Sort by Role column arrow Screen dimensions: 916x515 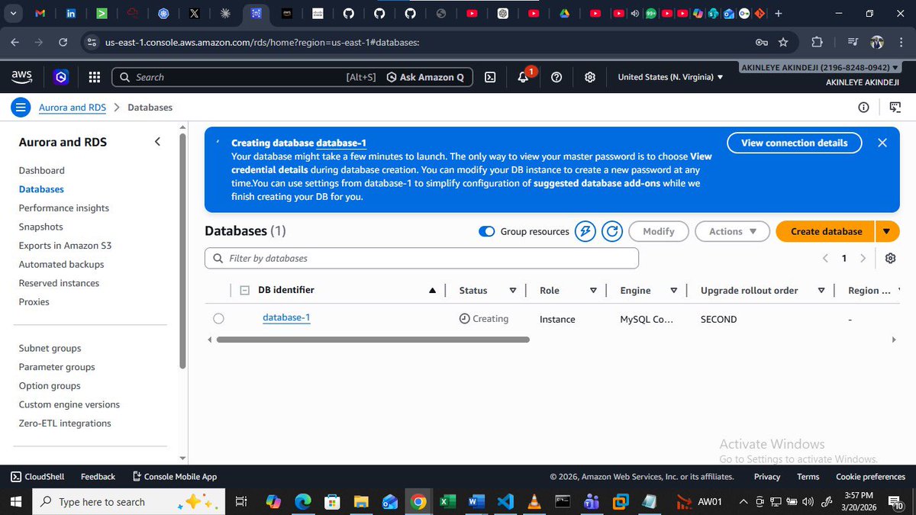[x=593, y=291]
